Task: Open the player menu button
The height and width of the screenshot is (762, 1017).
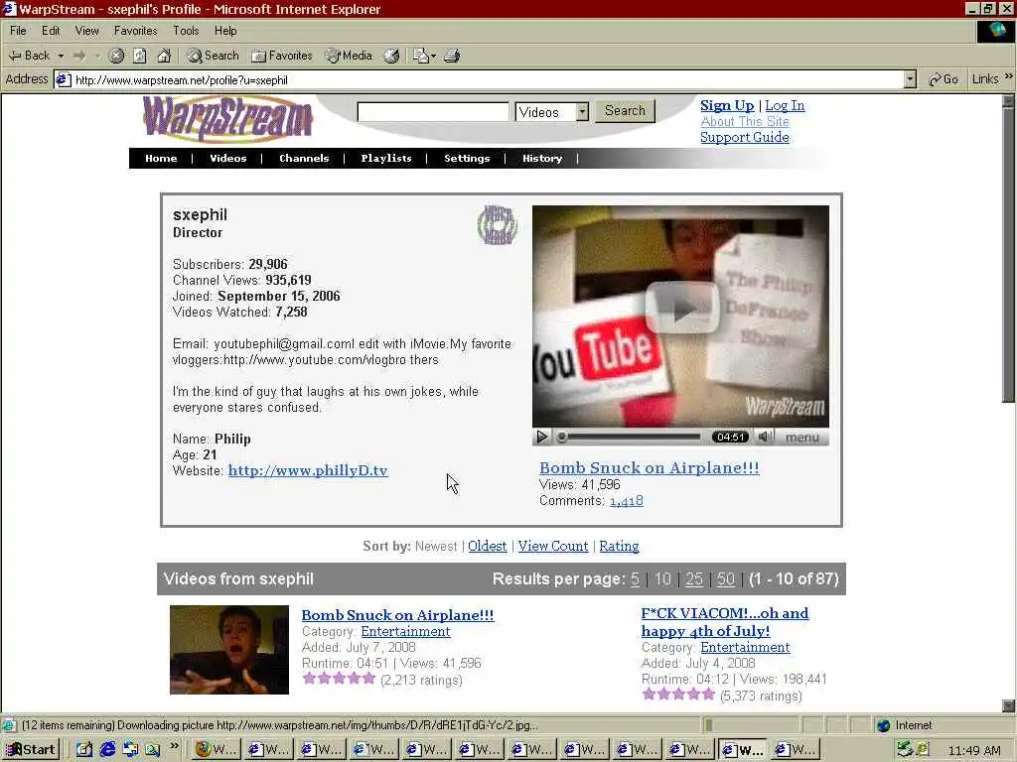Action: (x=802, y=438)
